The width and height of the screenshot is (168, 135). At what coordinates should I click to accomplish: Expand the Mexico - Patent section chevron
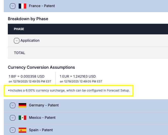point(12,118)
